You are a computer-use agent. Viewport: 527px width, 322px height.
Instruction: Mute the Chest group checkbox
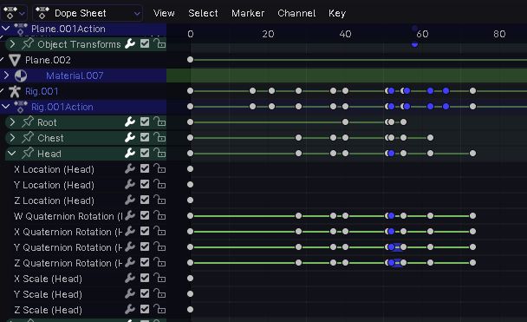pos(145,137)
